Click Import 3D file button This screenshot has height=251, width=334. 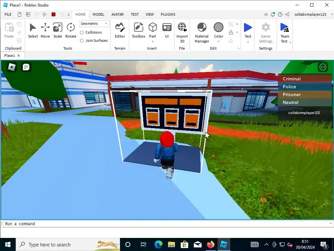tap(182, 33)
